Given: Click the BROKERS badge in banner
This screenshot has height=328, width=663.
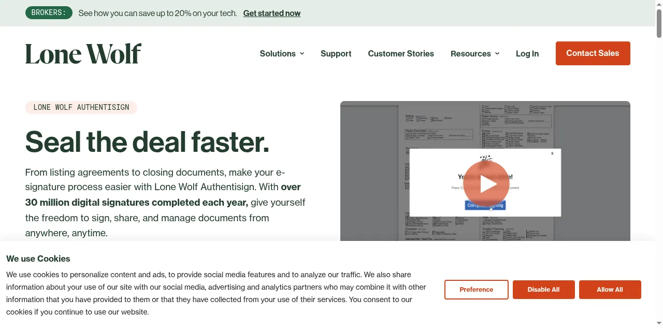Looking at the screenshot, I should [49, 13].
